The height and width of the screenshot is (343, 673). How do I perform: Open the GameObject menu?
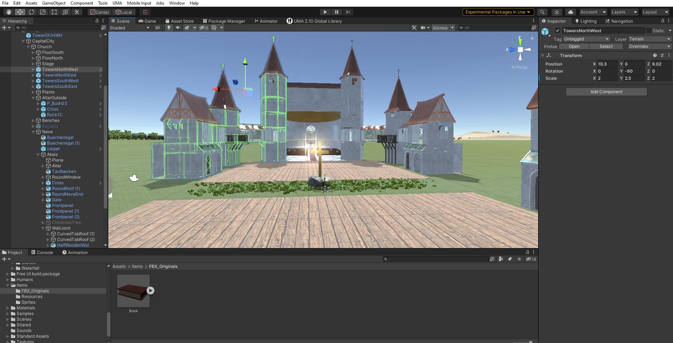(x=54, y=3)
